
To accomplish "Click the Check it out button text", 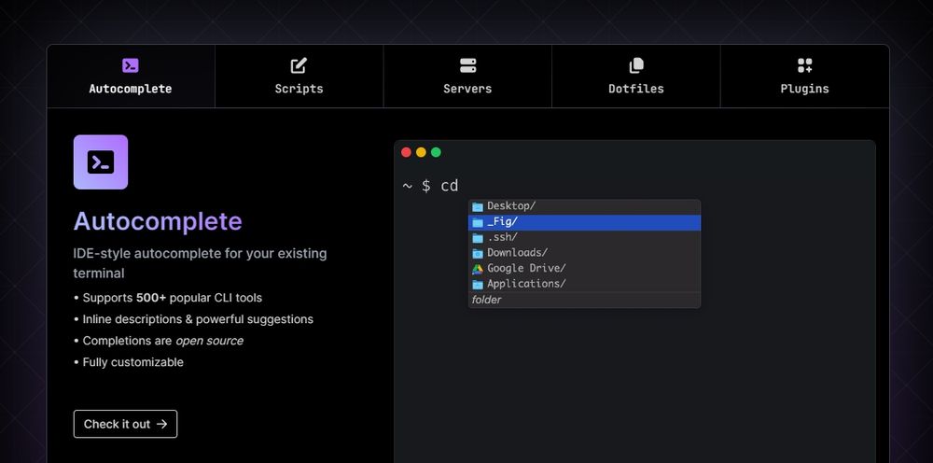I will pyautogui.click(x=117, y=424).
